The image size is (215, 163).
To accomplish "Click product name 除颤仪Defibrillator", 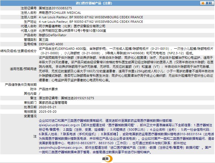I will pos(52,35).
